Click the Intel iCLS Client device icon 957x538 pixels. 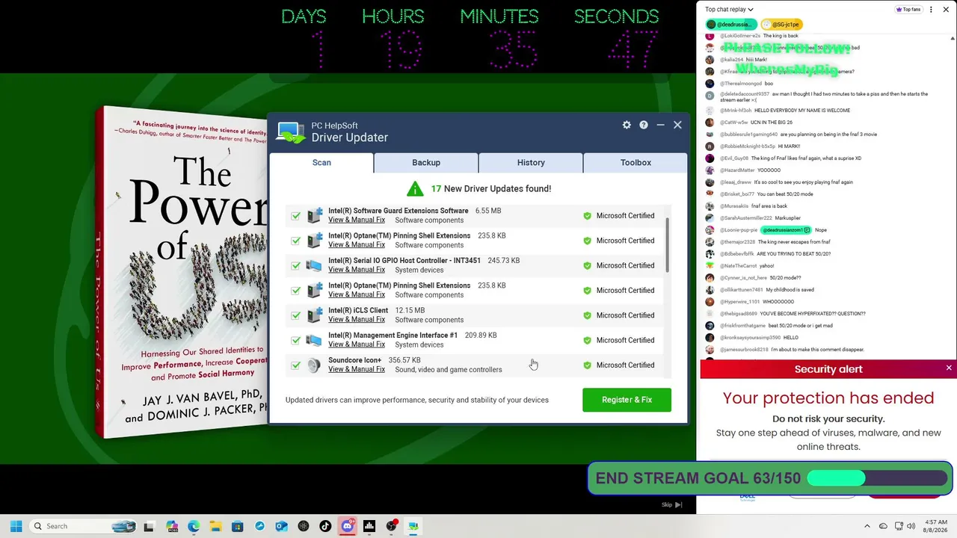pyautogui.click(x=314, y=315)
